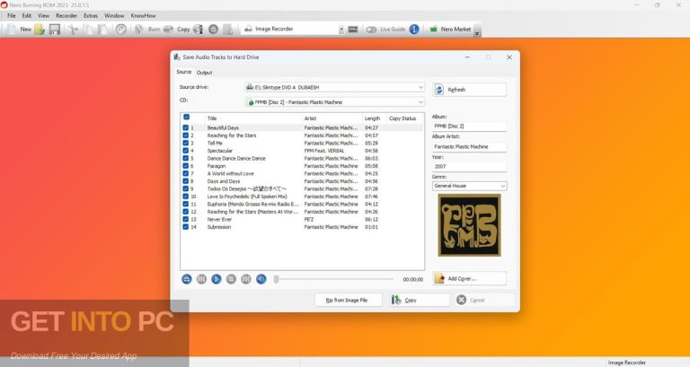The width and height of the screenshot is (690, 367).
Task: Click the blue info icon beside Live Guide
Action: coord(414,29)
